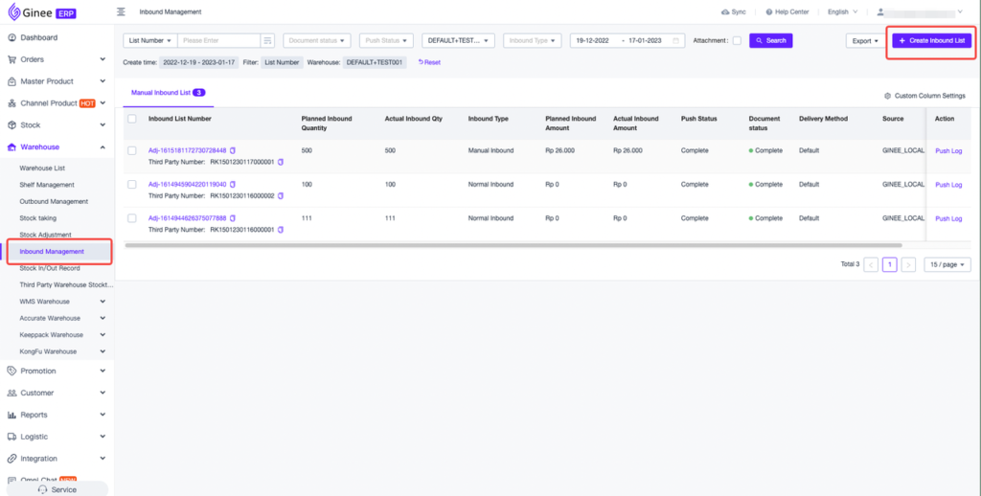Image resolution: width=981 pixels, height=496 pixels.
Task: Copy inbound list number Adj-1615181172730728448
Action: coord(233,150)
